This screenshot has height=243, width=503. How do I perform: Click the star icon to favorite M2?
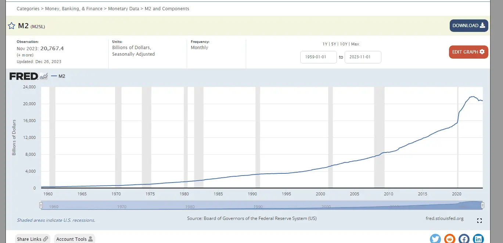11,26
